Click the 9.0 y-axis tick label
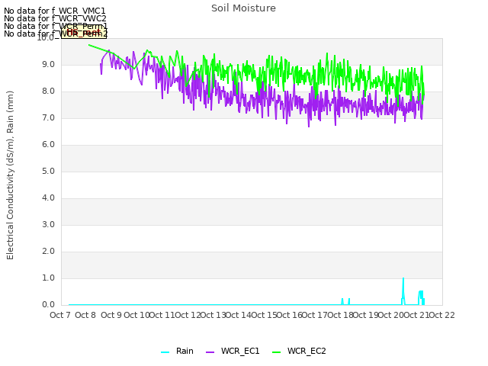 coord(48,64)
